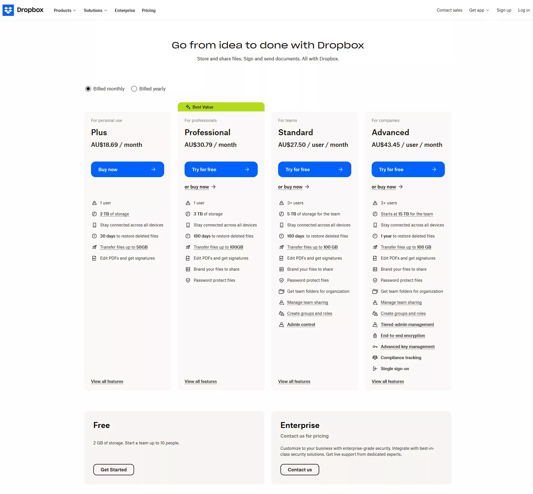
Task: Expand the Solutions dropdown menu
Action: point(95,10)
